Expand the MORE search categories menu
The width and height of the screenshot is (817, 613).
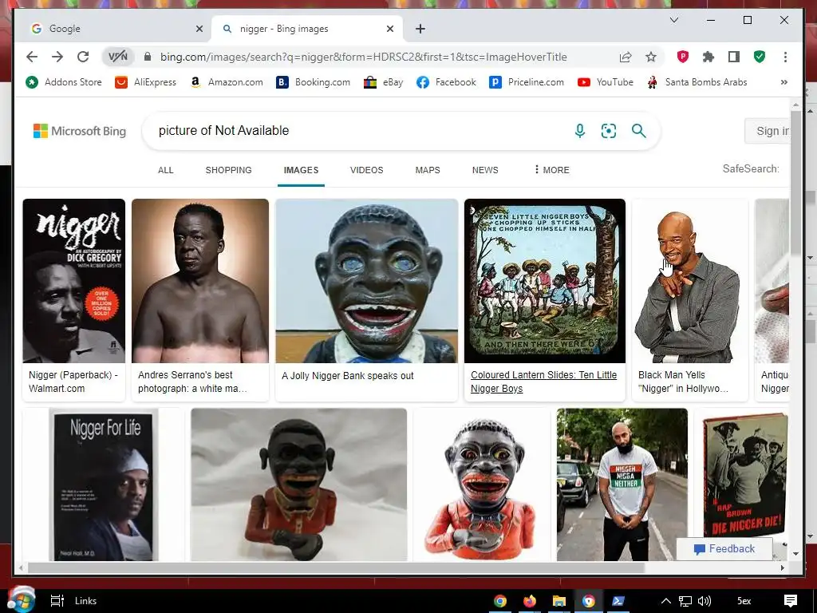click(x=552, y=170)
